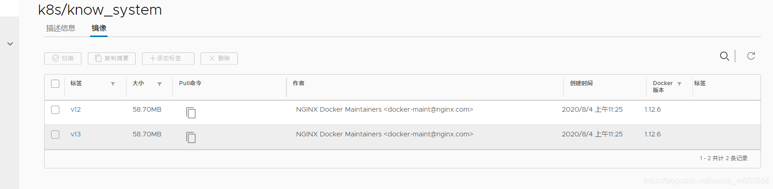Image resolution: width=773 pixels, height=189 pixels.
Task: Select the 镜像 images tab
Action: pos(99,28)
